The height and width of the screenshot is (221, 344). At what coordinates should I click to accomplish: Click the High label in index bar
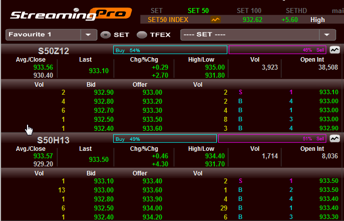[x=317, y=20]
